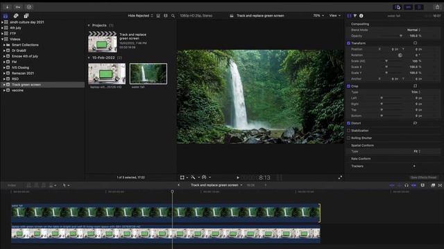The height and width of the screenshot is (249, 444).
Task: Open the effects browser icon
Action: pos(433,185)
